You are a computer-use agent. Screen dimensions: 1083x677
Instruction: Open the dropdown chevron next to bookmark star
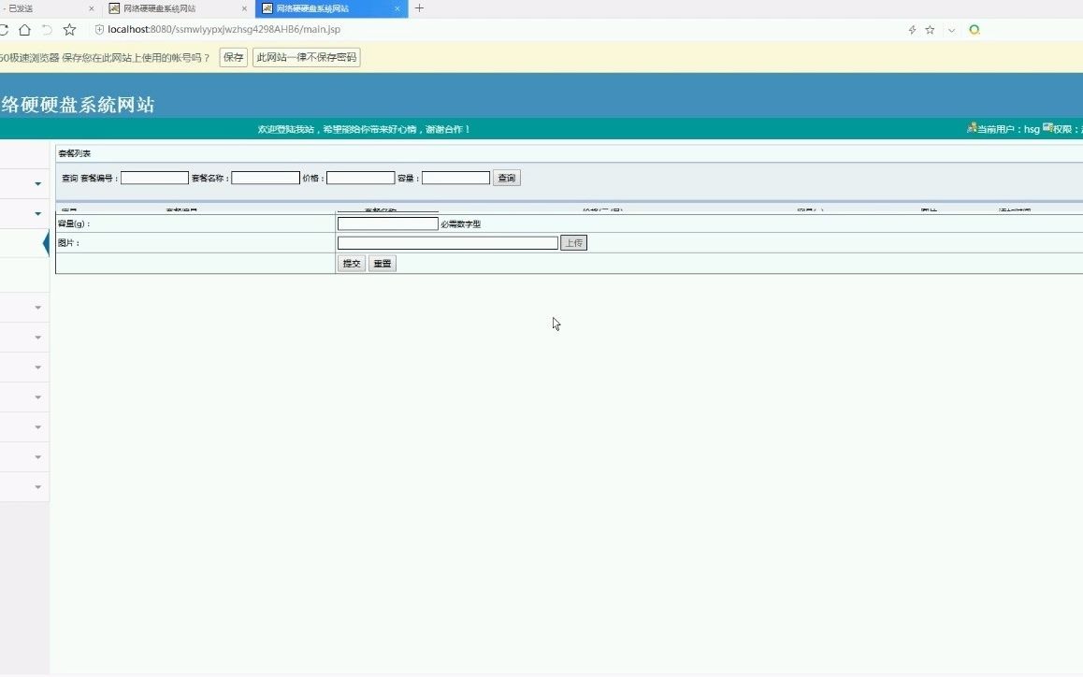(951, 29)
